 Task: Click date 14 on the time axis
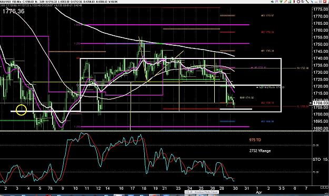click(107, 188)
